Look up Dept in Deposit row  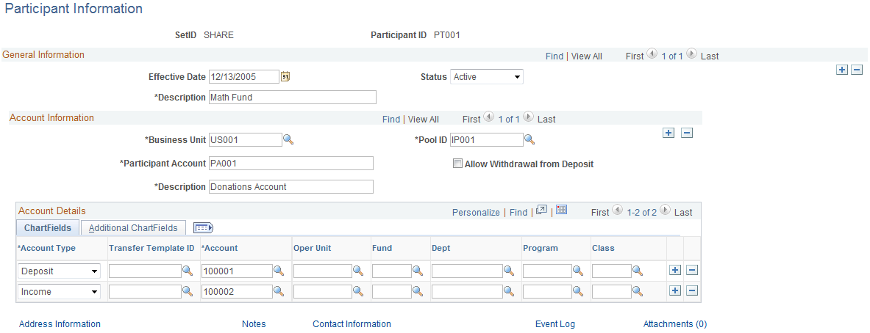coord(509,271)
